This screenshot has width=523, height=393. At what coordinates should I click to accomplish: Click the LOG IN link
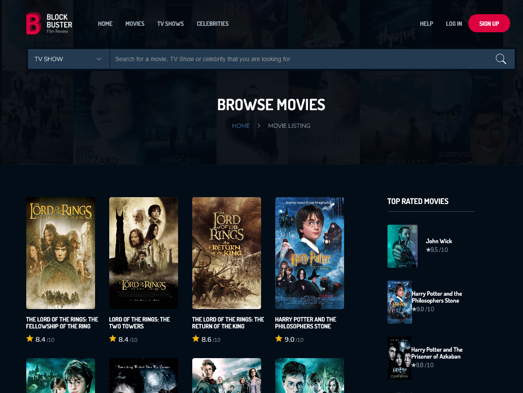tap(454, 24)
